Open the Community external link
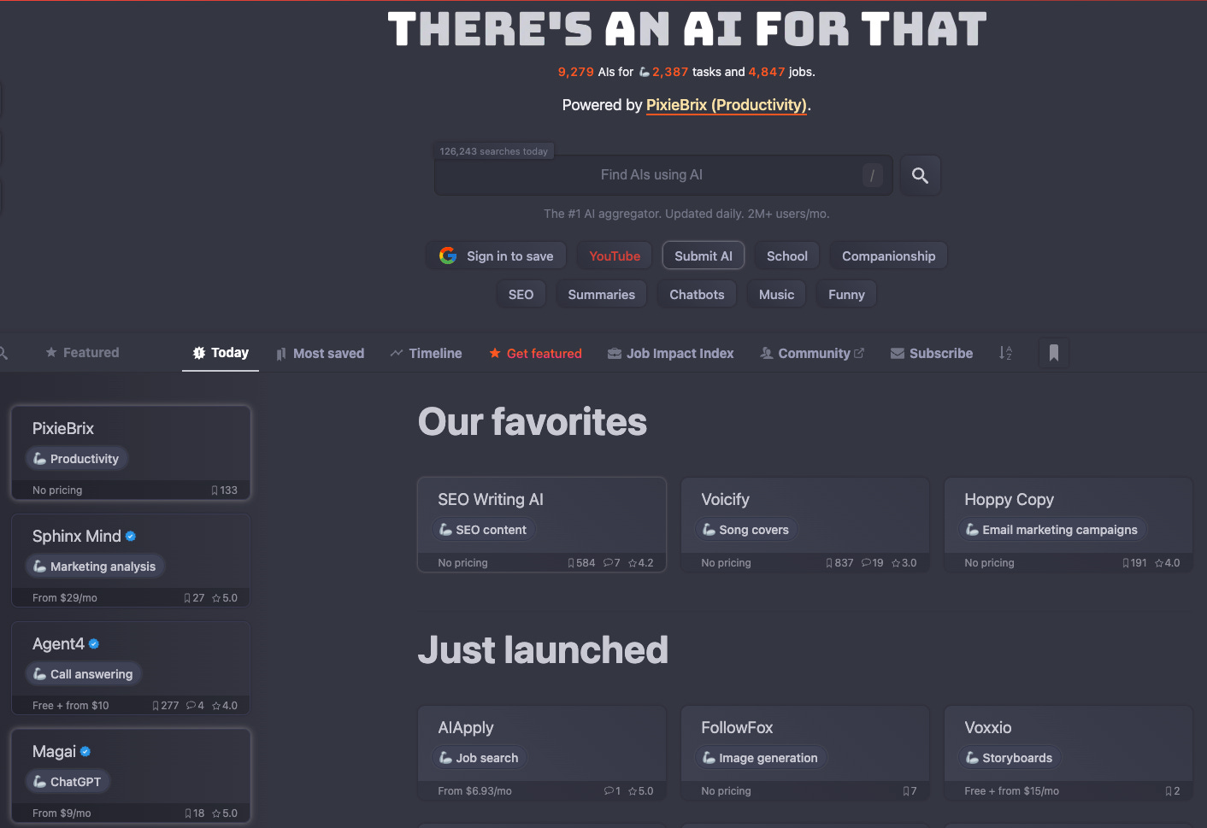The height and width of the screenshot is (828, 1207). coord(812,354)
